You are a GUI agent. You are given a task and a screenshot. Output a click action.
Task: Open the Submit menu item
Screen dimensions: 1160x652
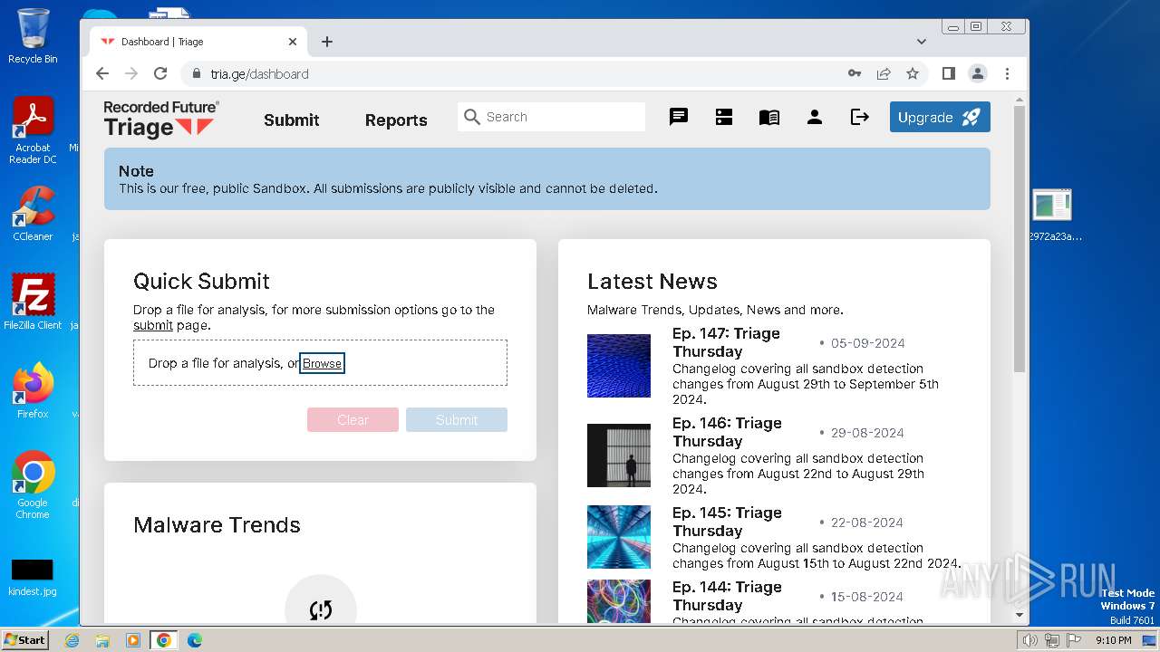pyautogui.click(x=292, y=120)
